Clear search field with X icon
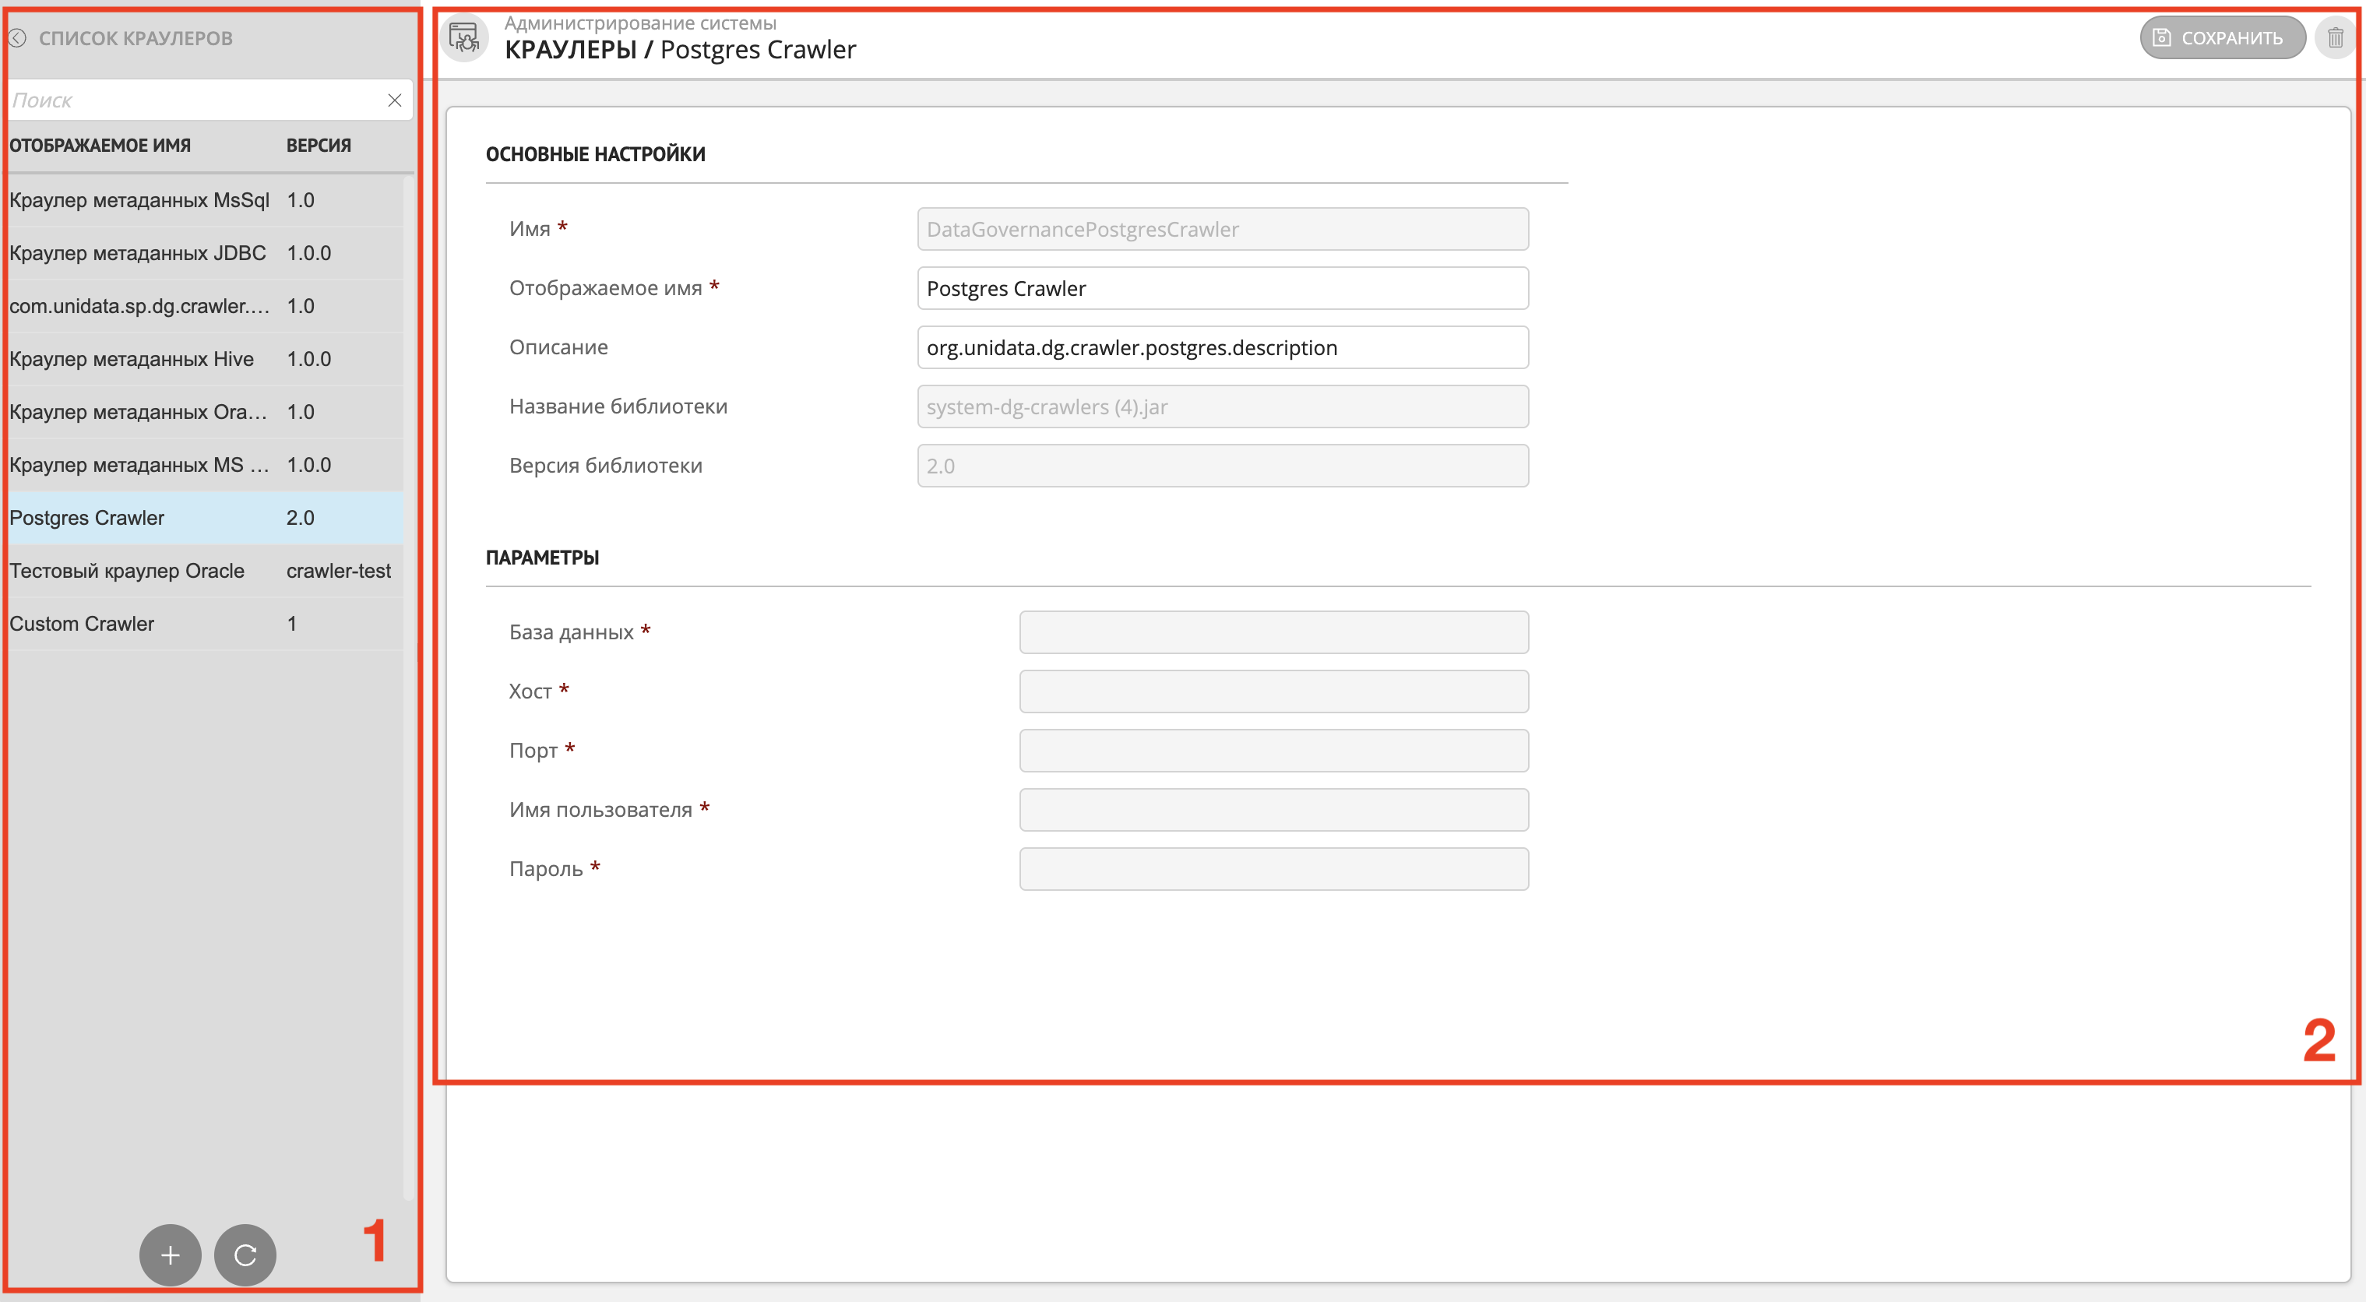Viewport: 2366px width, 1302px height. click(x=395, y=100)
